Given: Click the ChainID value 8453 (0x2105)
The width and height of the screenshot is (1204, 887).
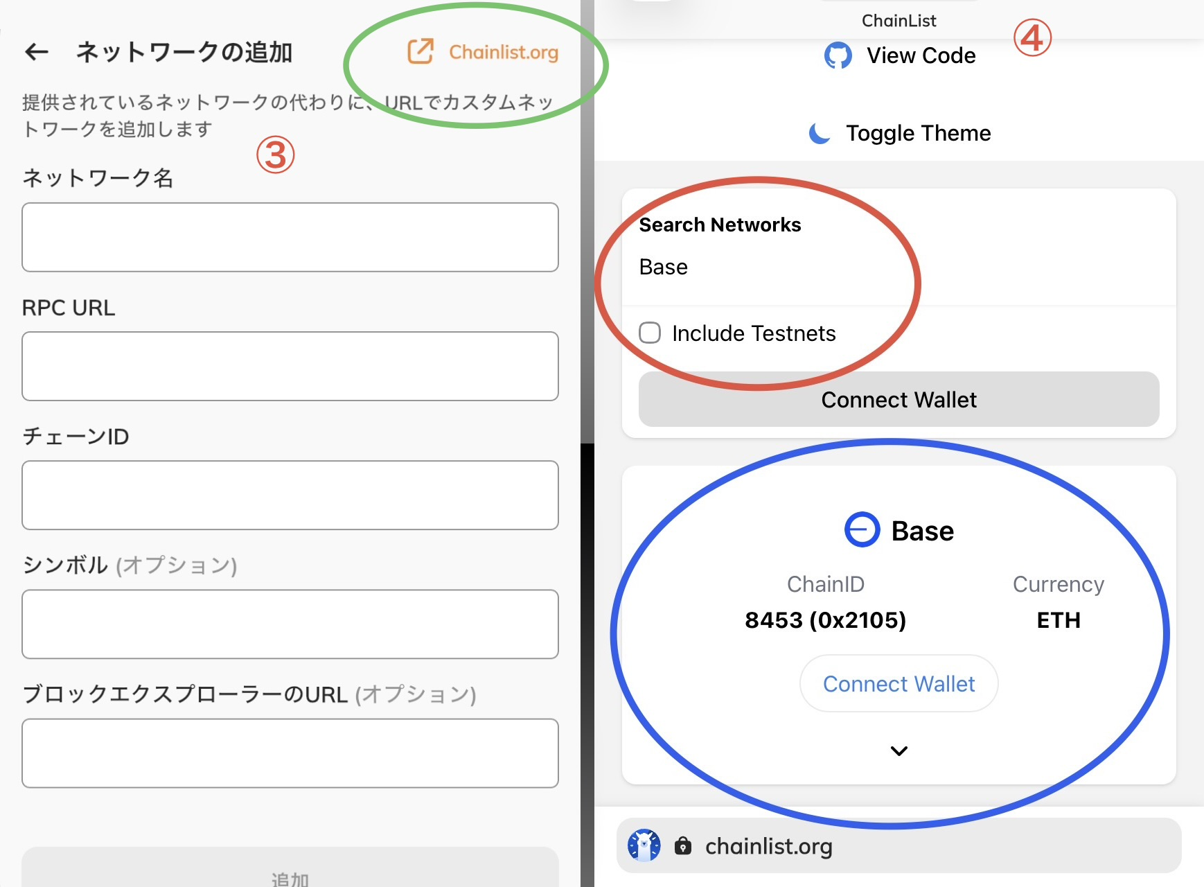Looking at the screenshot, I should 826,620.
